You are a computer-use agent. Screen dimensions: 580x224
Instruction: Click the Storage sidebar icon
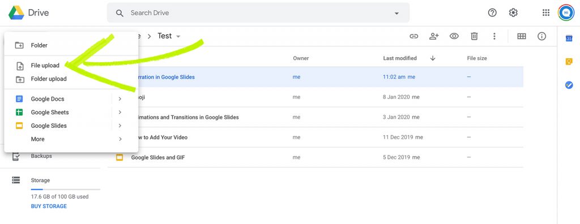tap(16, 180)
